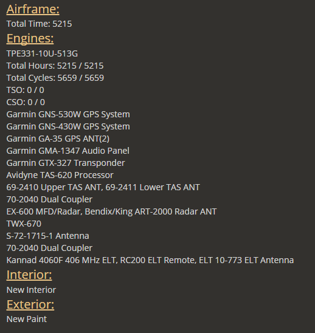Click the New Paint text
This screenshot has height=333, width=315.
click(27, 319)
